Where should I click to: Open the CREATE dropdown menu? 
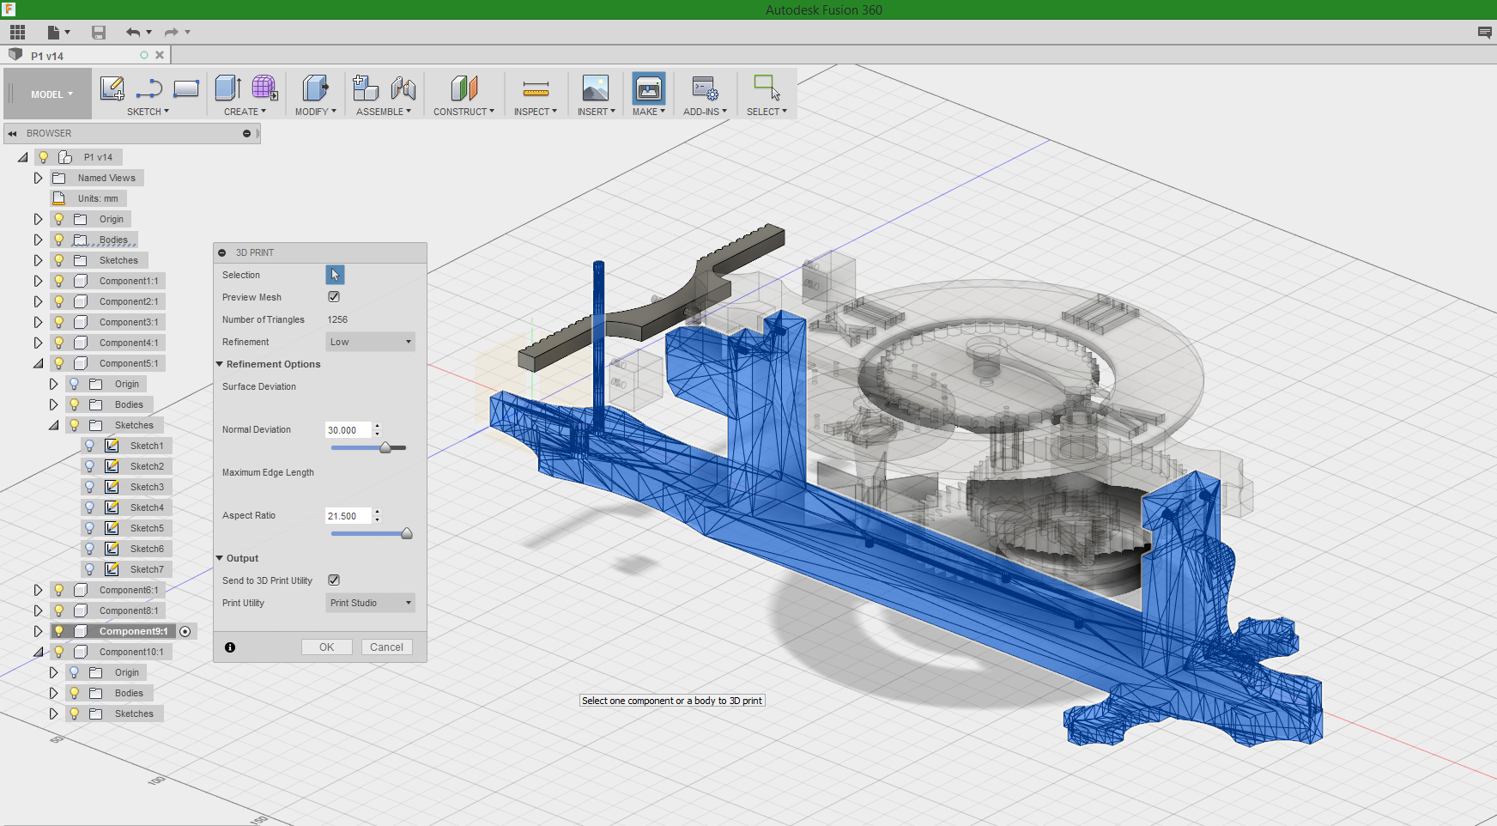point(245,112)
